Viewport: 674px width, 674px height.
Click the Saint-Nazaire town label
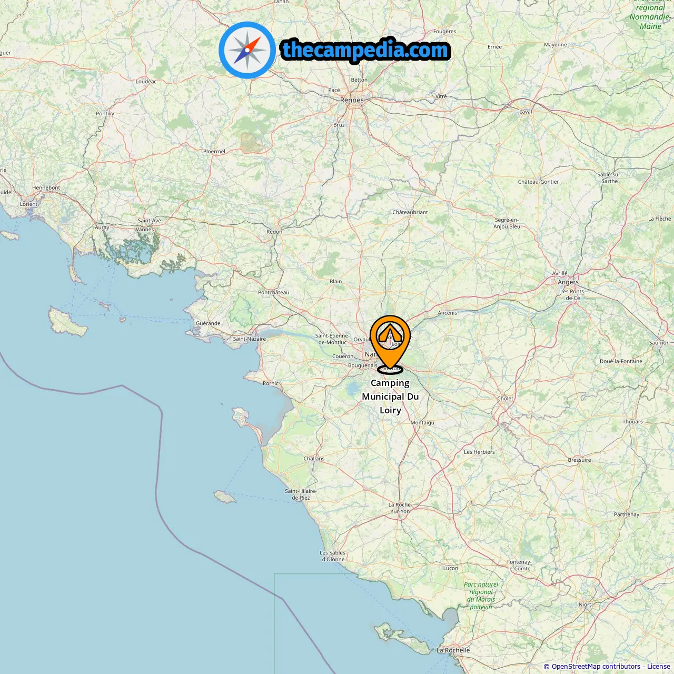[x=250, y=339]
